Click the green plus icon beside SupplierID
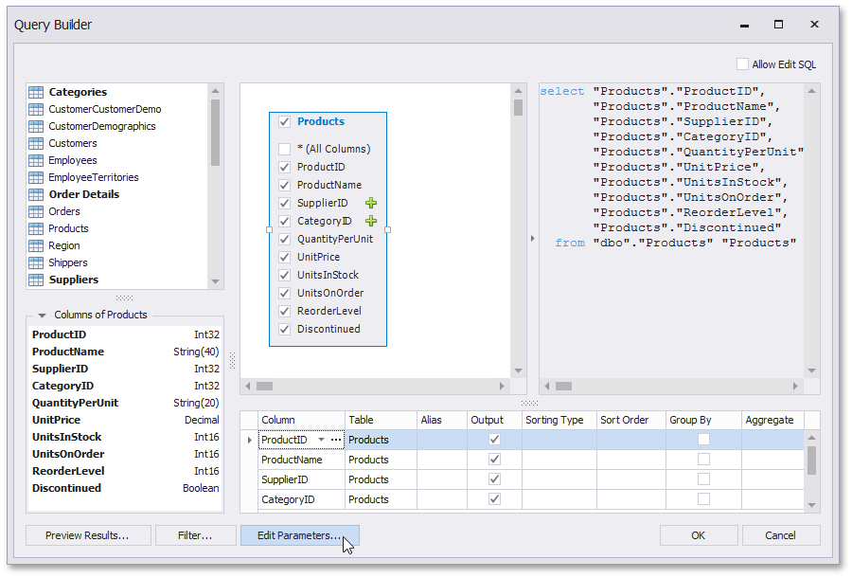This screenshot has width=852, height=578. (371, 203)
